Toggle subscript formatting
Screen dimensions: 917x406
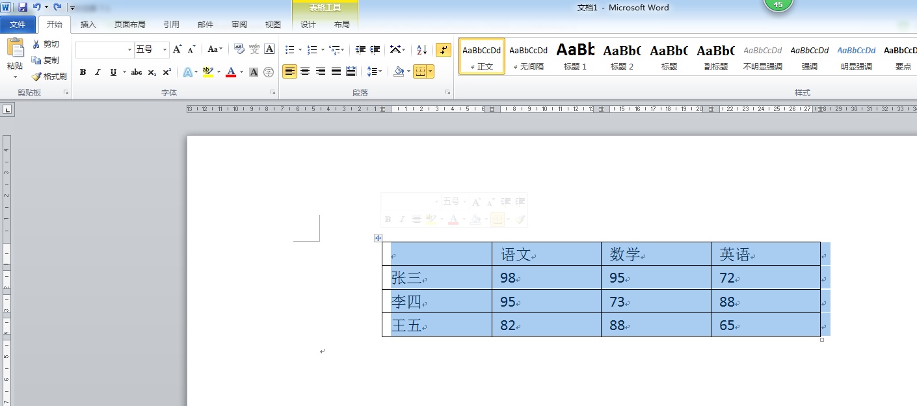point(152,72)
